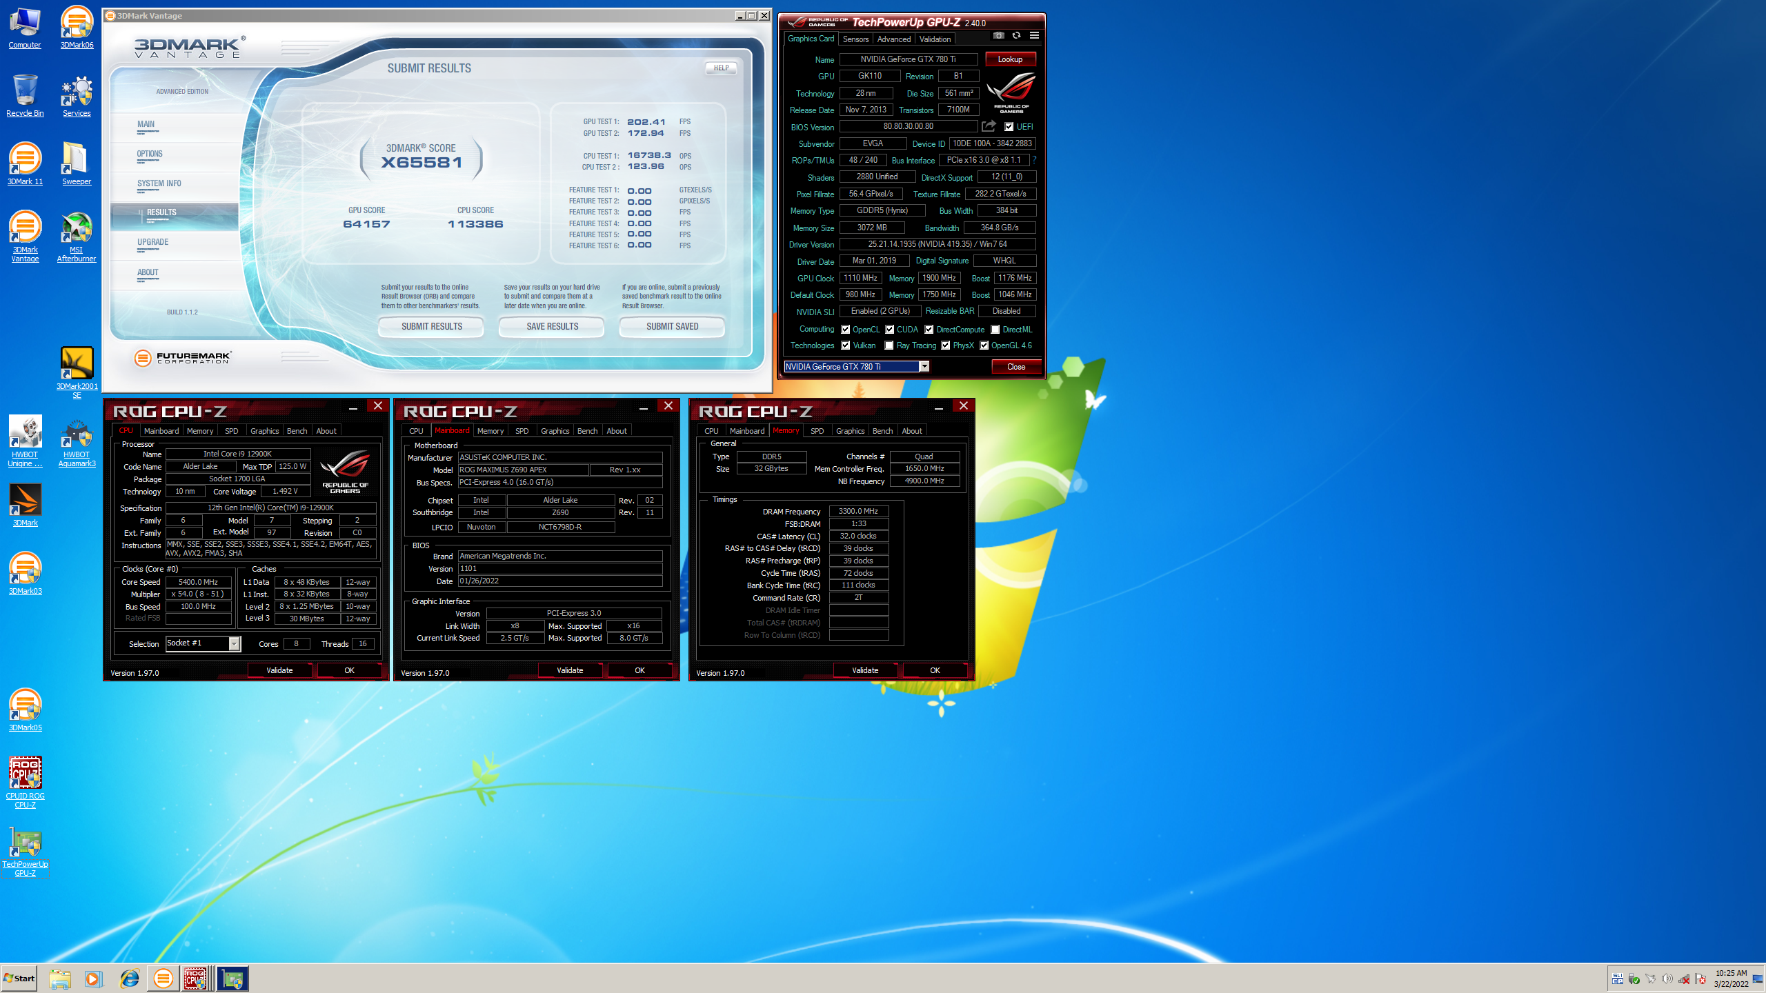Image resolution: width=1766 pixels, height=993 pixels.
Task: Expand Socket #1 selection dropdown in CPU-Z
Action: 235,643
